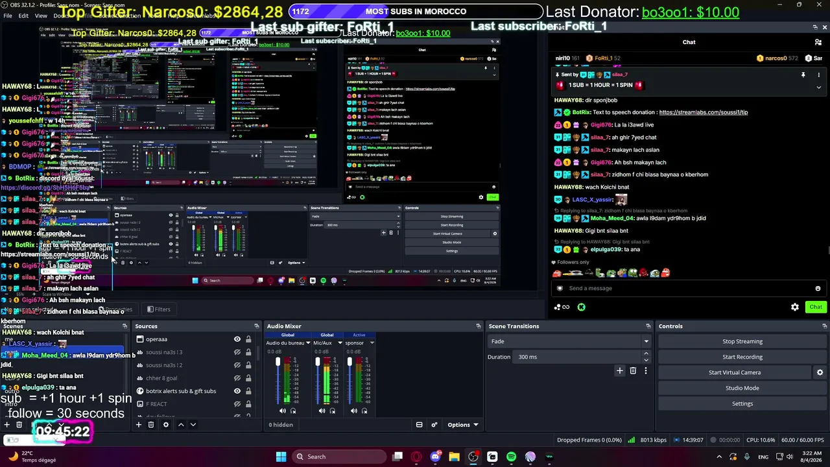Unpin the pinned chat message
The height and width of the screenshot is (467, 830).
click(803, 75)
